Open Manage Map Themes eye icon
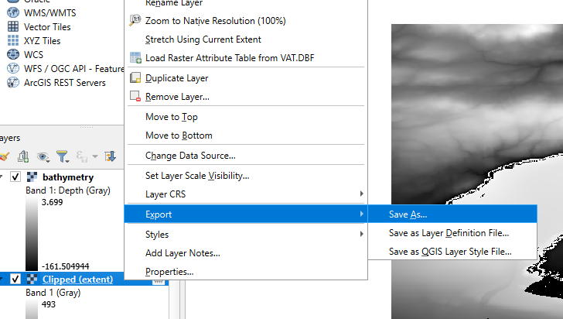 tap(43, 157)
